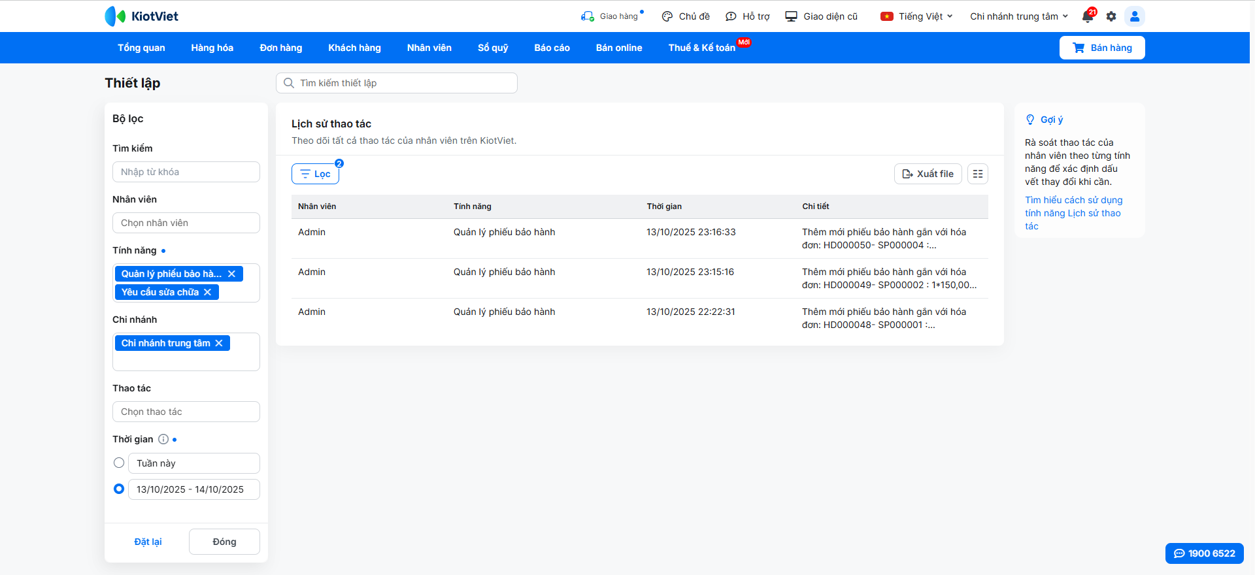Remove the 'Quản lý phiếu bảo hành' filter tag
Image resolution: width=1255 pixels, height=575 pixels.
231,274
